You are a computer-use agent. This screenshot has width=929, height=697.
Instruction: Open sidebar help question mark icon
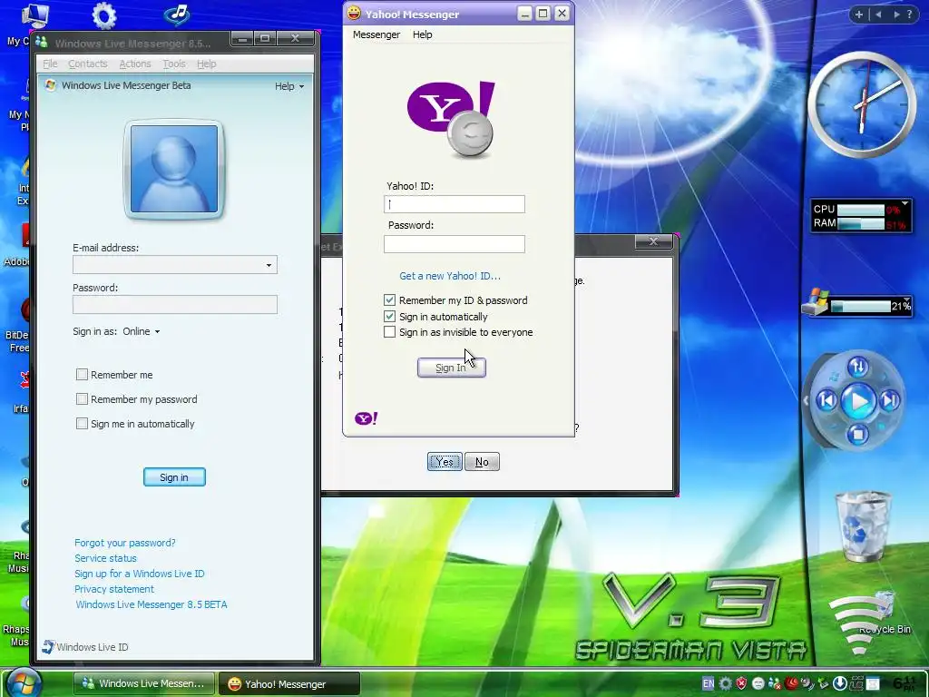[909, 15]
